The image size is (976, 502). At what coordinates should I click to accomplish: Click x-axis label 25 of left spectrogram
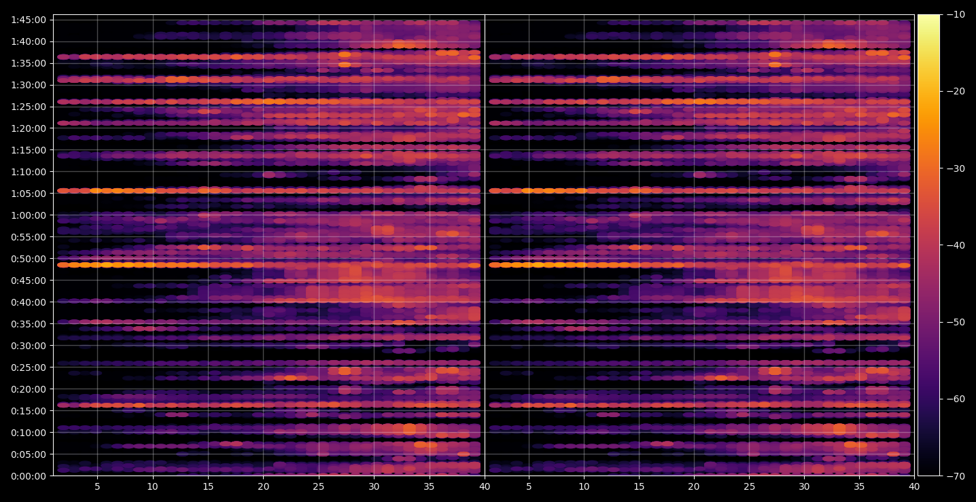pos(319,486)
